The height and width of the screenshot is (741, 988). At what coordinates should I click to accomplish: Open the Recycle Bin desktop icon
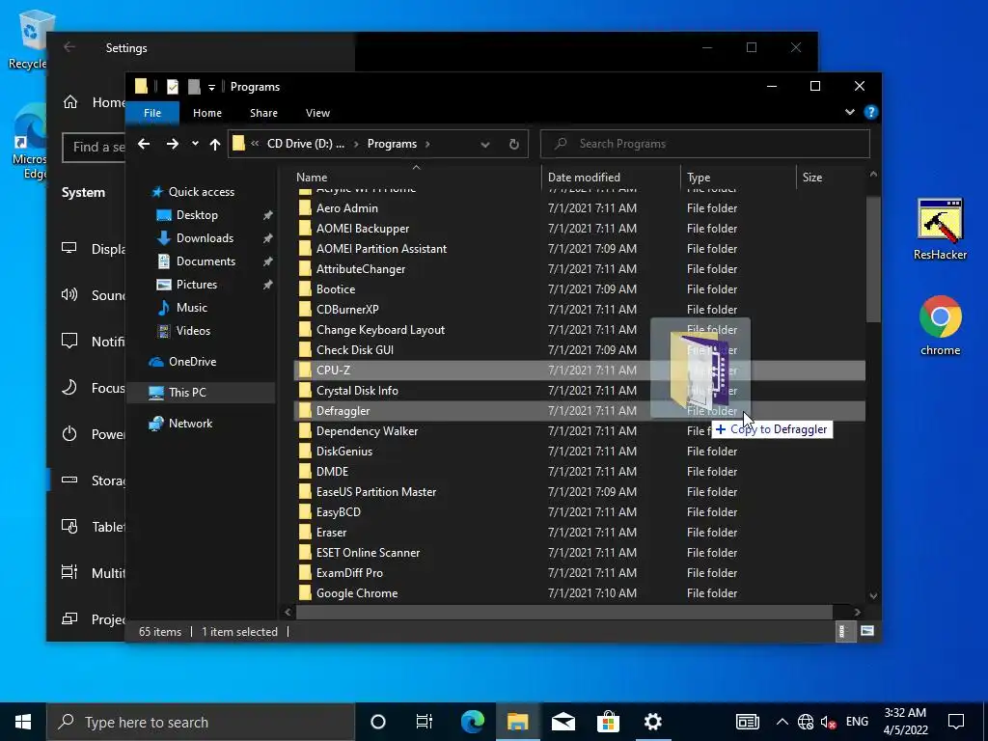(x=30, y=39)
